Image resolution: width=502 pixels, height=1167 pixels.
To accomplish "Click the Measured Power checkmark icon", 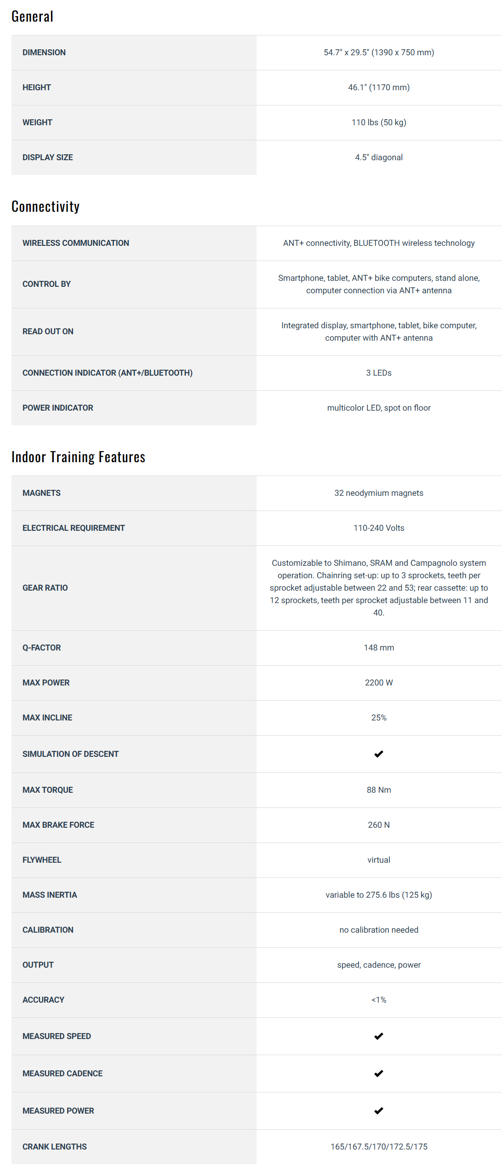I will 378,1111.
